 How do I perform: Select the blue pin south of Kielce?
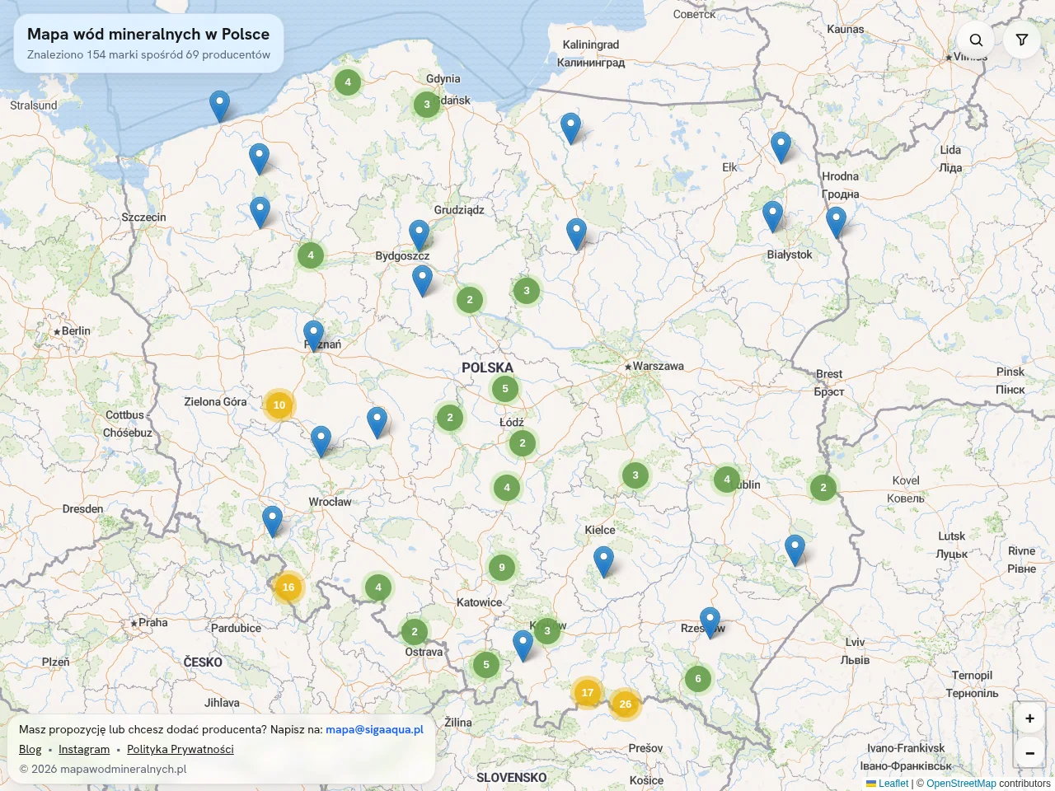pos(603,562)
